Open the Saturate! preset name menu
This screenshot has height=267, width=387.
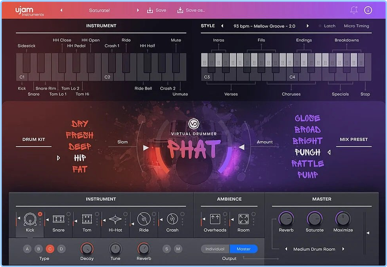[x=100, y=10]
